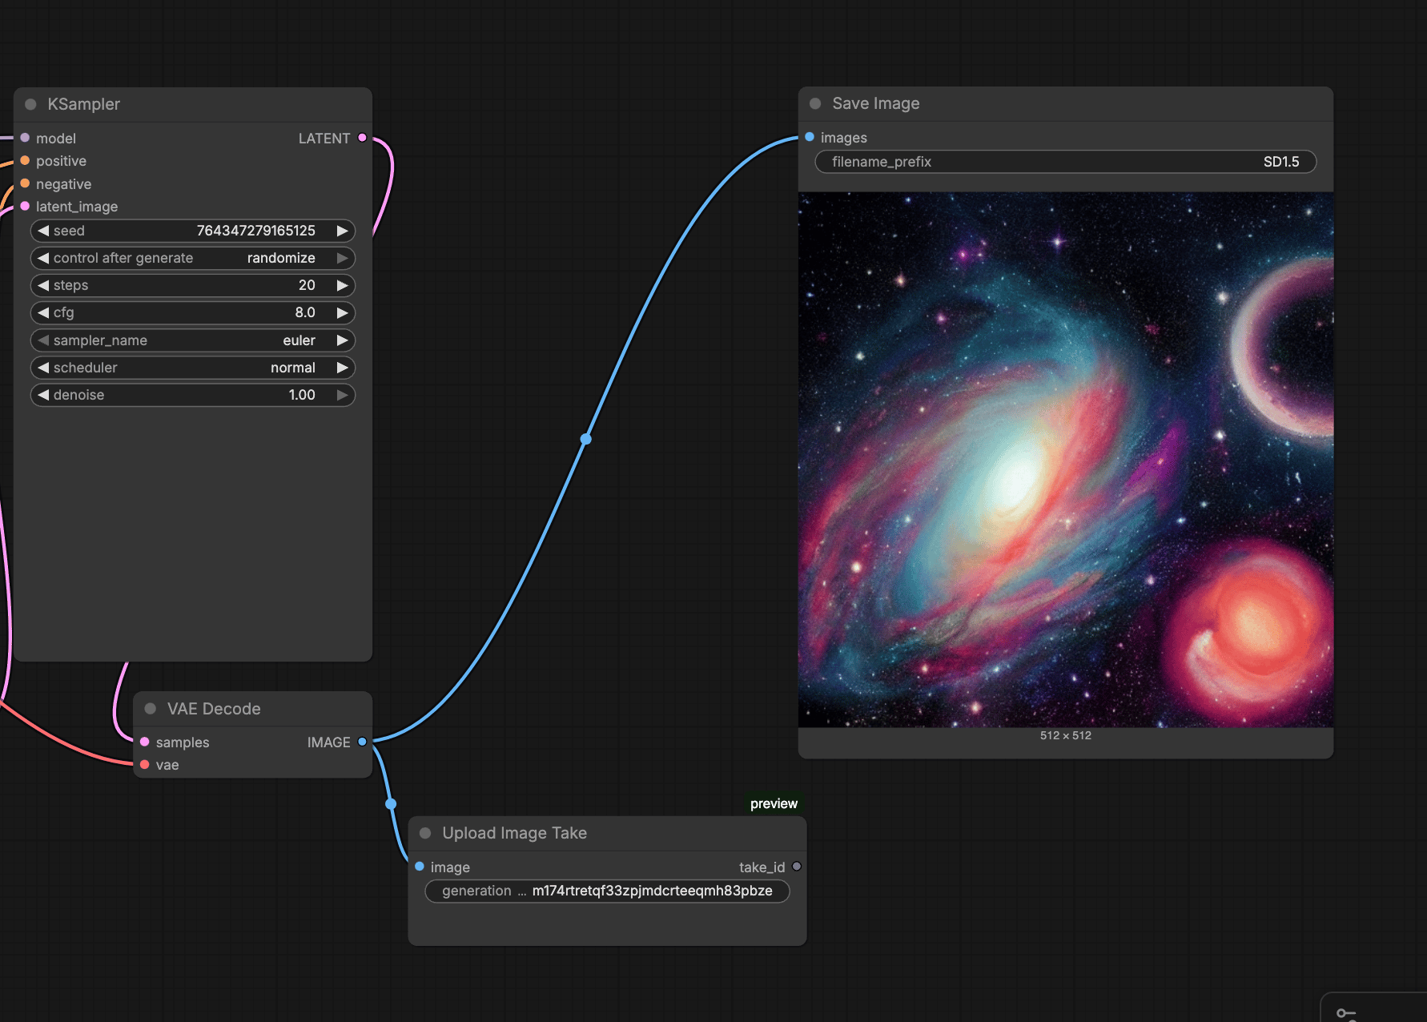Open control after generate randomize combo
The height and width of the screenshot is (1022, 1427).
tap(193, 258)
